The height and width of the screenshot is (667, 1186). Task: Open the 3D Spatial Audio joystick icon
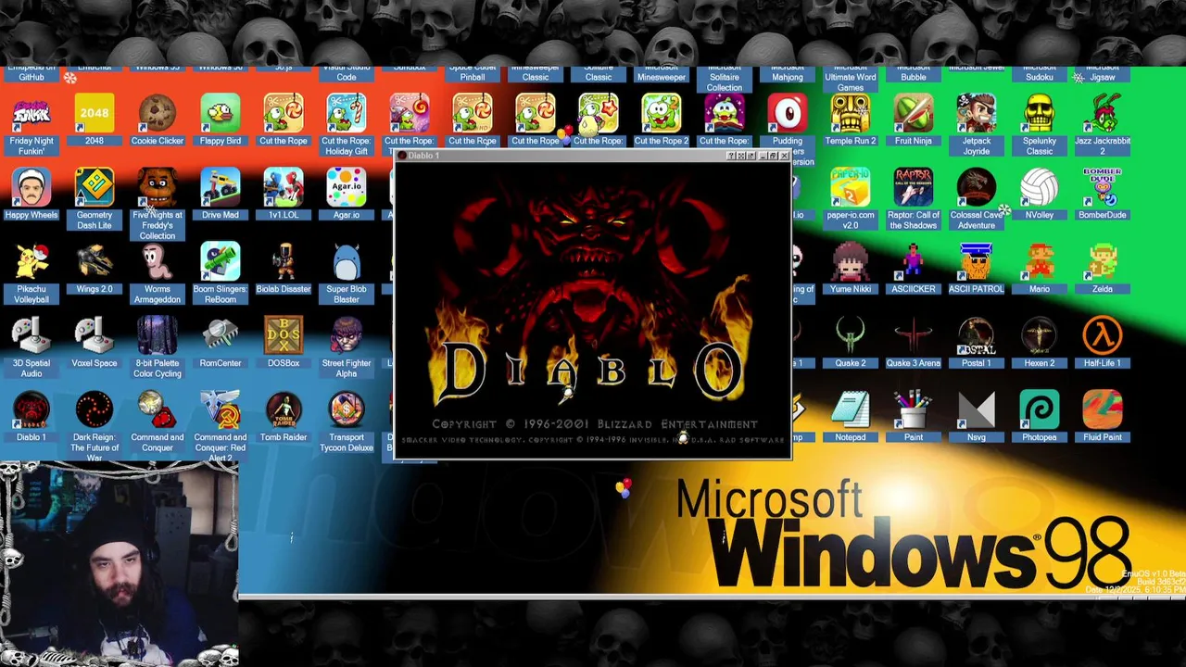(x=32, y=336)
